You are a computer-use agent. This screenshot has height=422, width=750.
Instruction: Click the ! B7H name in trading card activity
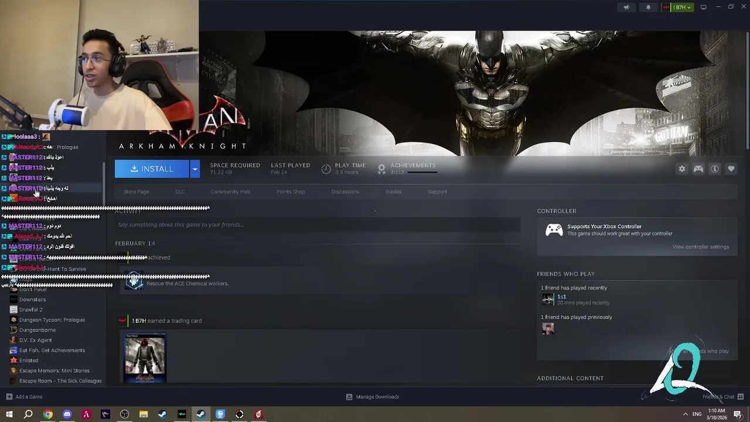click(x=139, y=321)
